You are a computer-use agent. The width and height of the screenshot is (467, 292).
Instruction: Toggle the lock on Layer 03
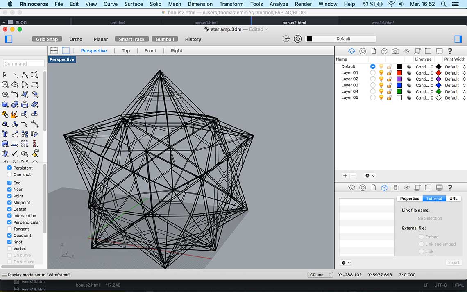(389, 85)
